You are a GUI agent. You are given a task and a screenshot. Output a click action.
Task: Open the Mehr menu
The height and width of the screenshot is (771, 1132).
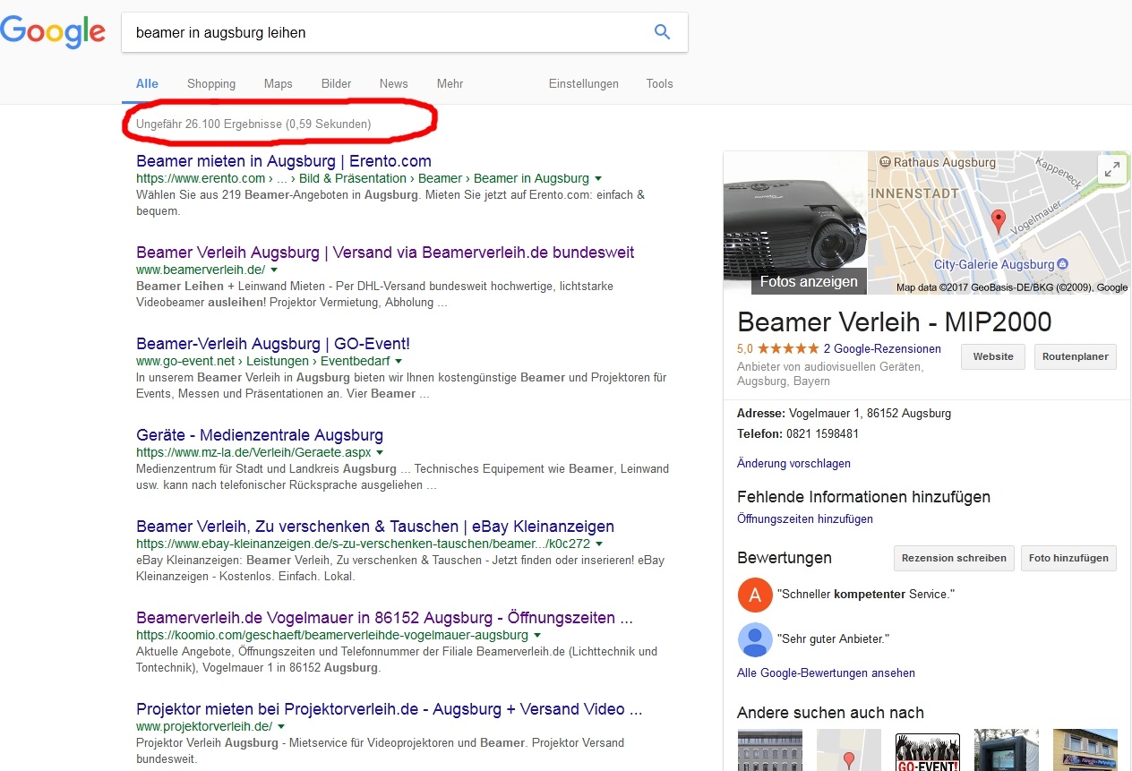[x=450, y=83]
